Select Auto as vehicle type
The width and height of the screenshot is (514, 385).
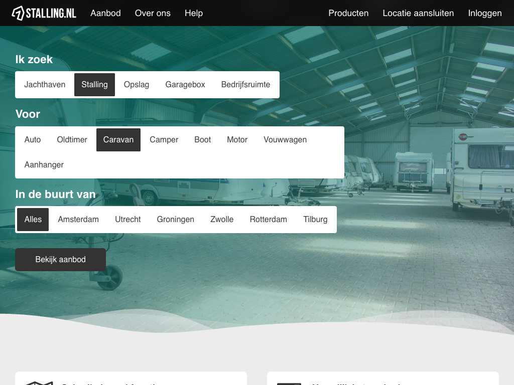[x=33, y=140]
